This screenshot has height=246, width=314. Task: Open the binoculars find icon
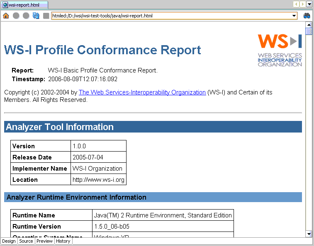(x=307, y=16)
